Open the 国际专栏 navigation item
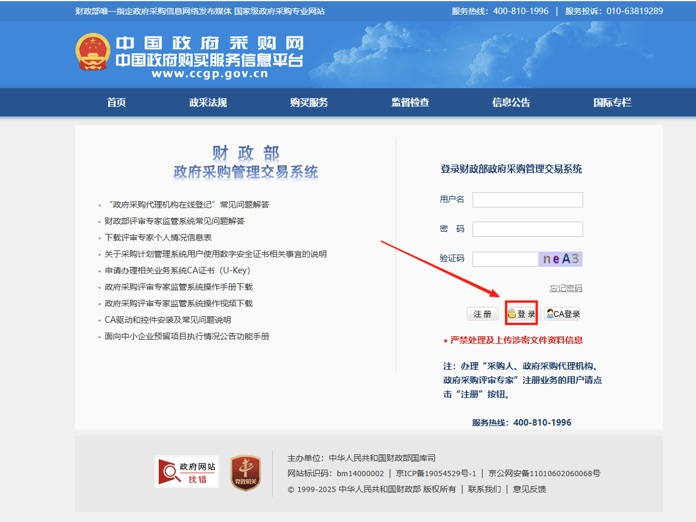Screen dimensions: 696x522 pos(612,102)
